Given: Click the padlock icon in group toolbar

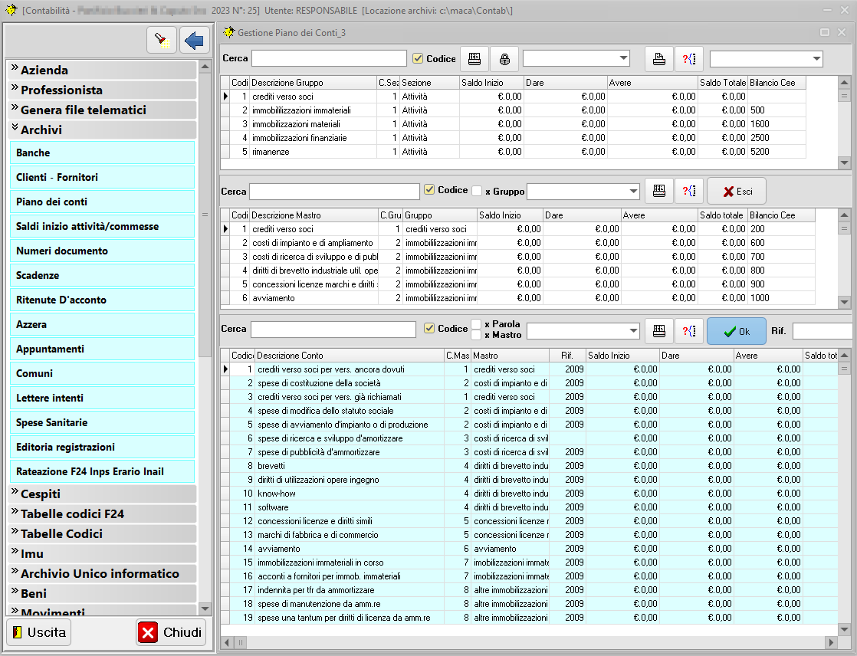Looking at the screenshot, I should click(504, 59).
